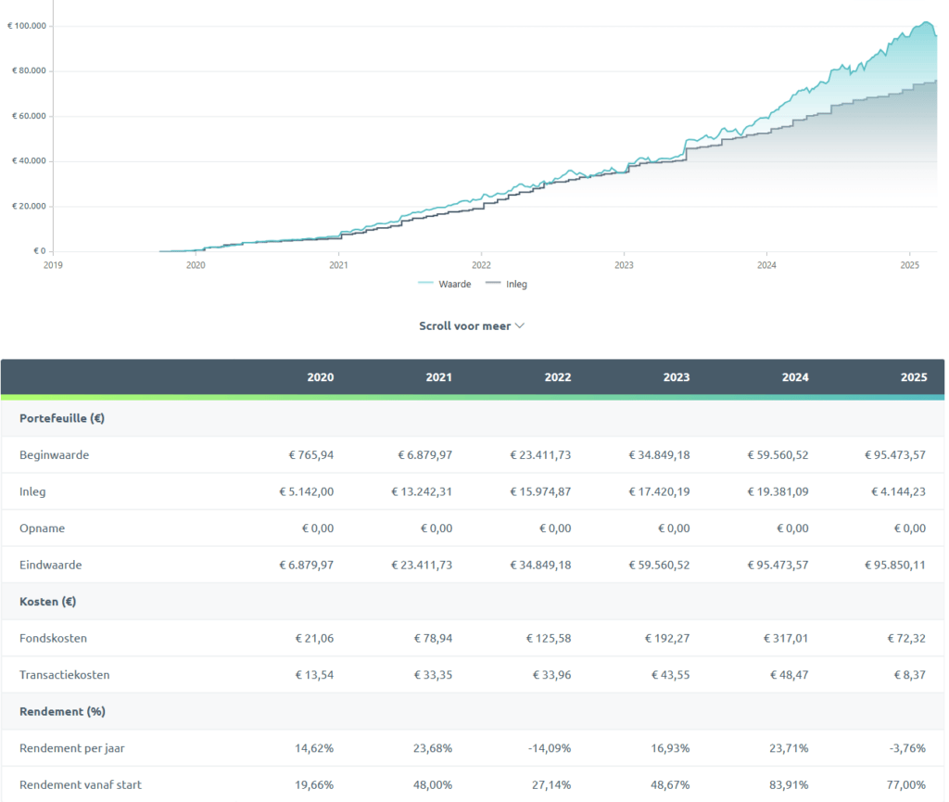This screenshot has height=802, width=949.
Task: Click the 2023 label on chart x-axis
Action: [624, 265]
